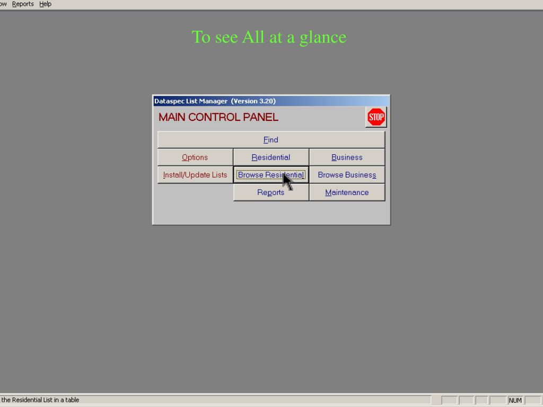This screenshot has width=543, height=407.
Task: Click the MAIN CONTROL PANEL heading
Action: click(x=218, y=117)
